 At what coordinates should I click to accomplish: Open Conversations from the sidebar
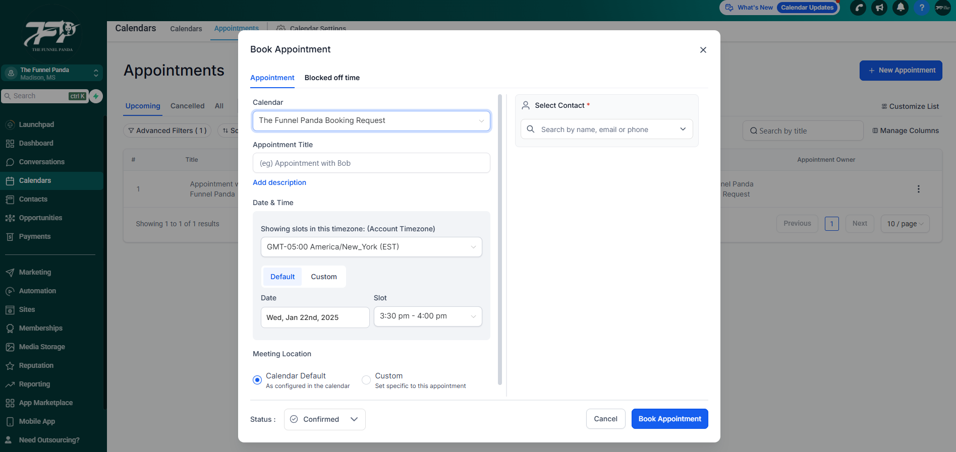tap(41, 162)
